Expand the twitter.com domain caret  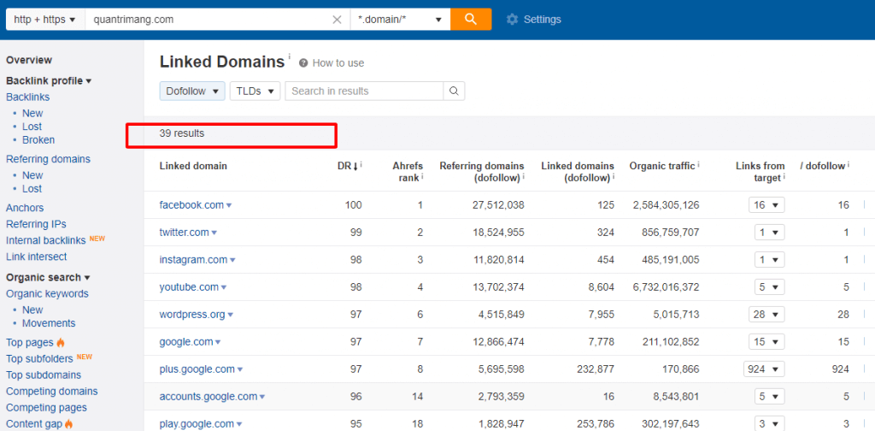click(214, 233)
